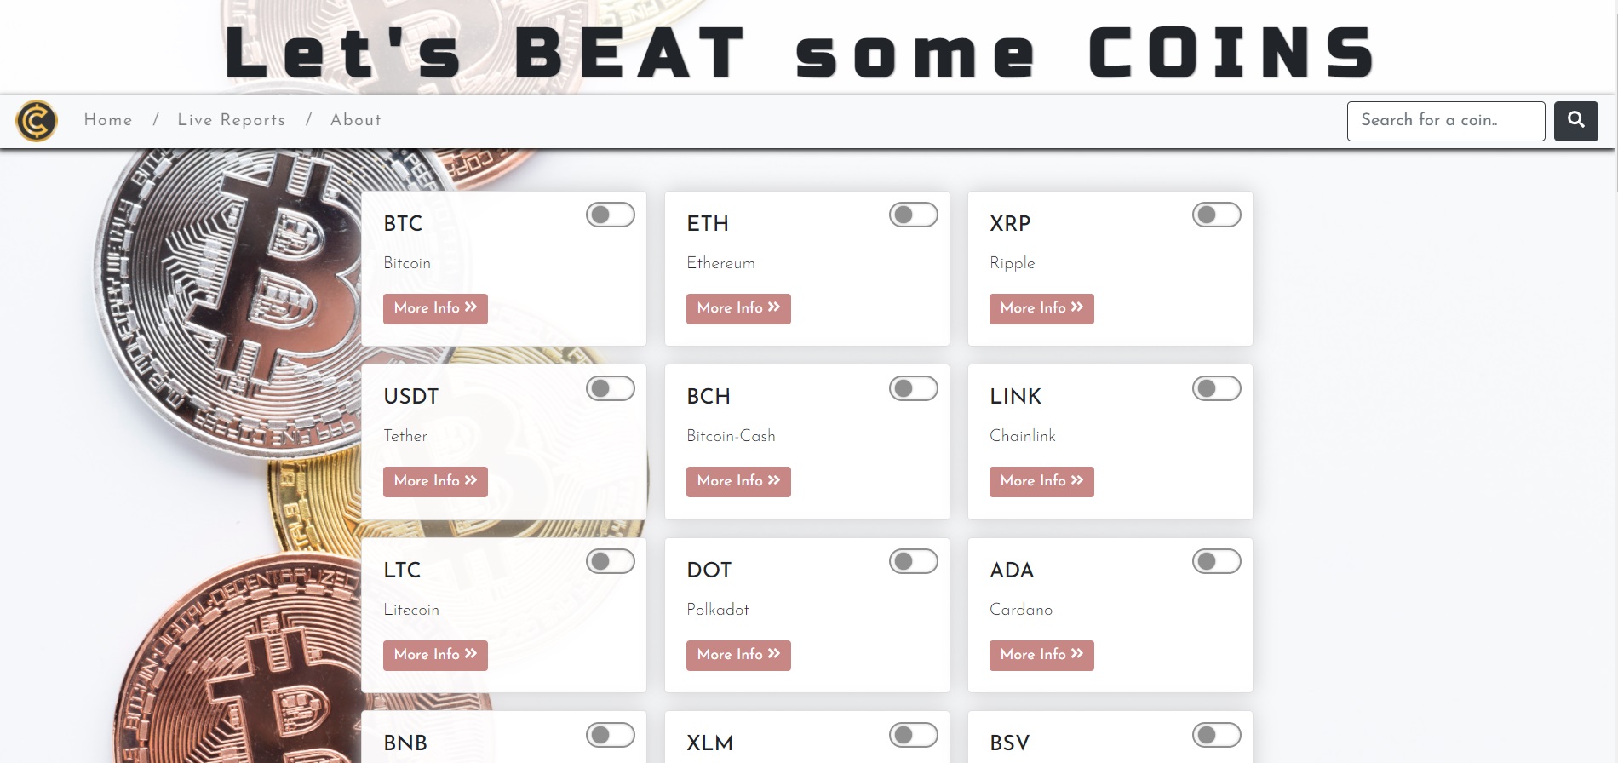Show More Info for Cardano

coord(1041,655)
